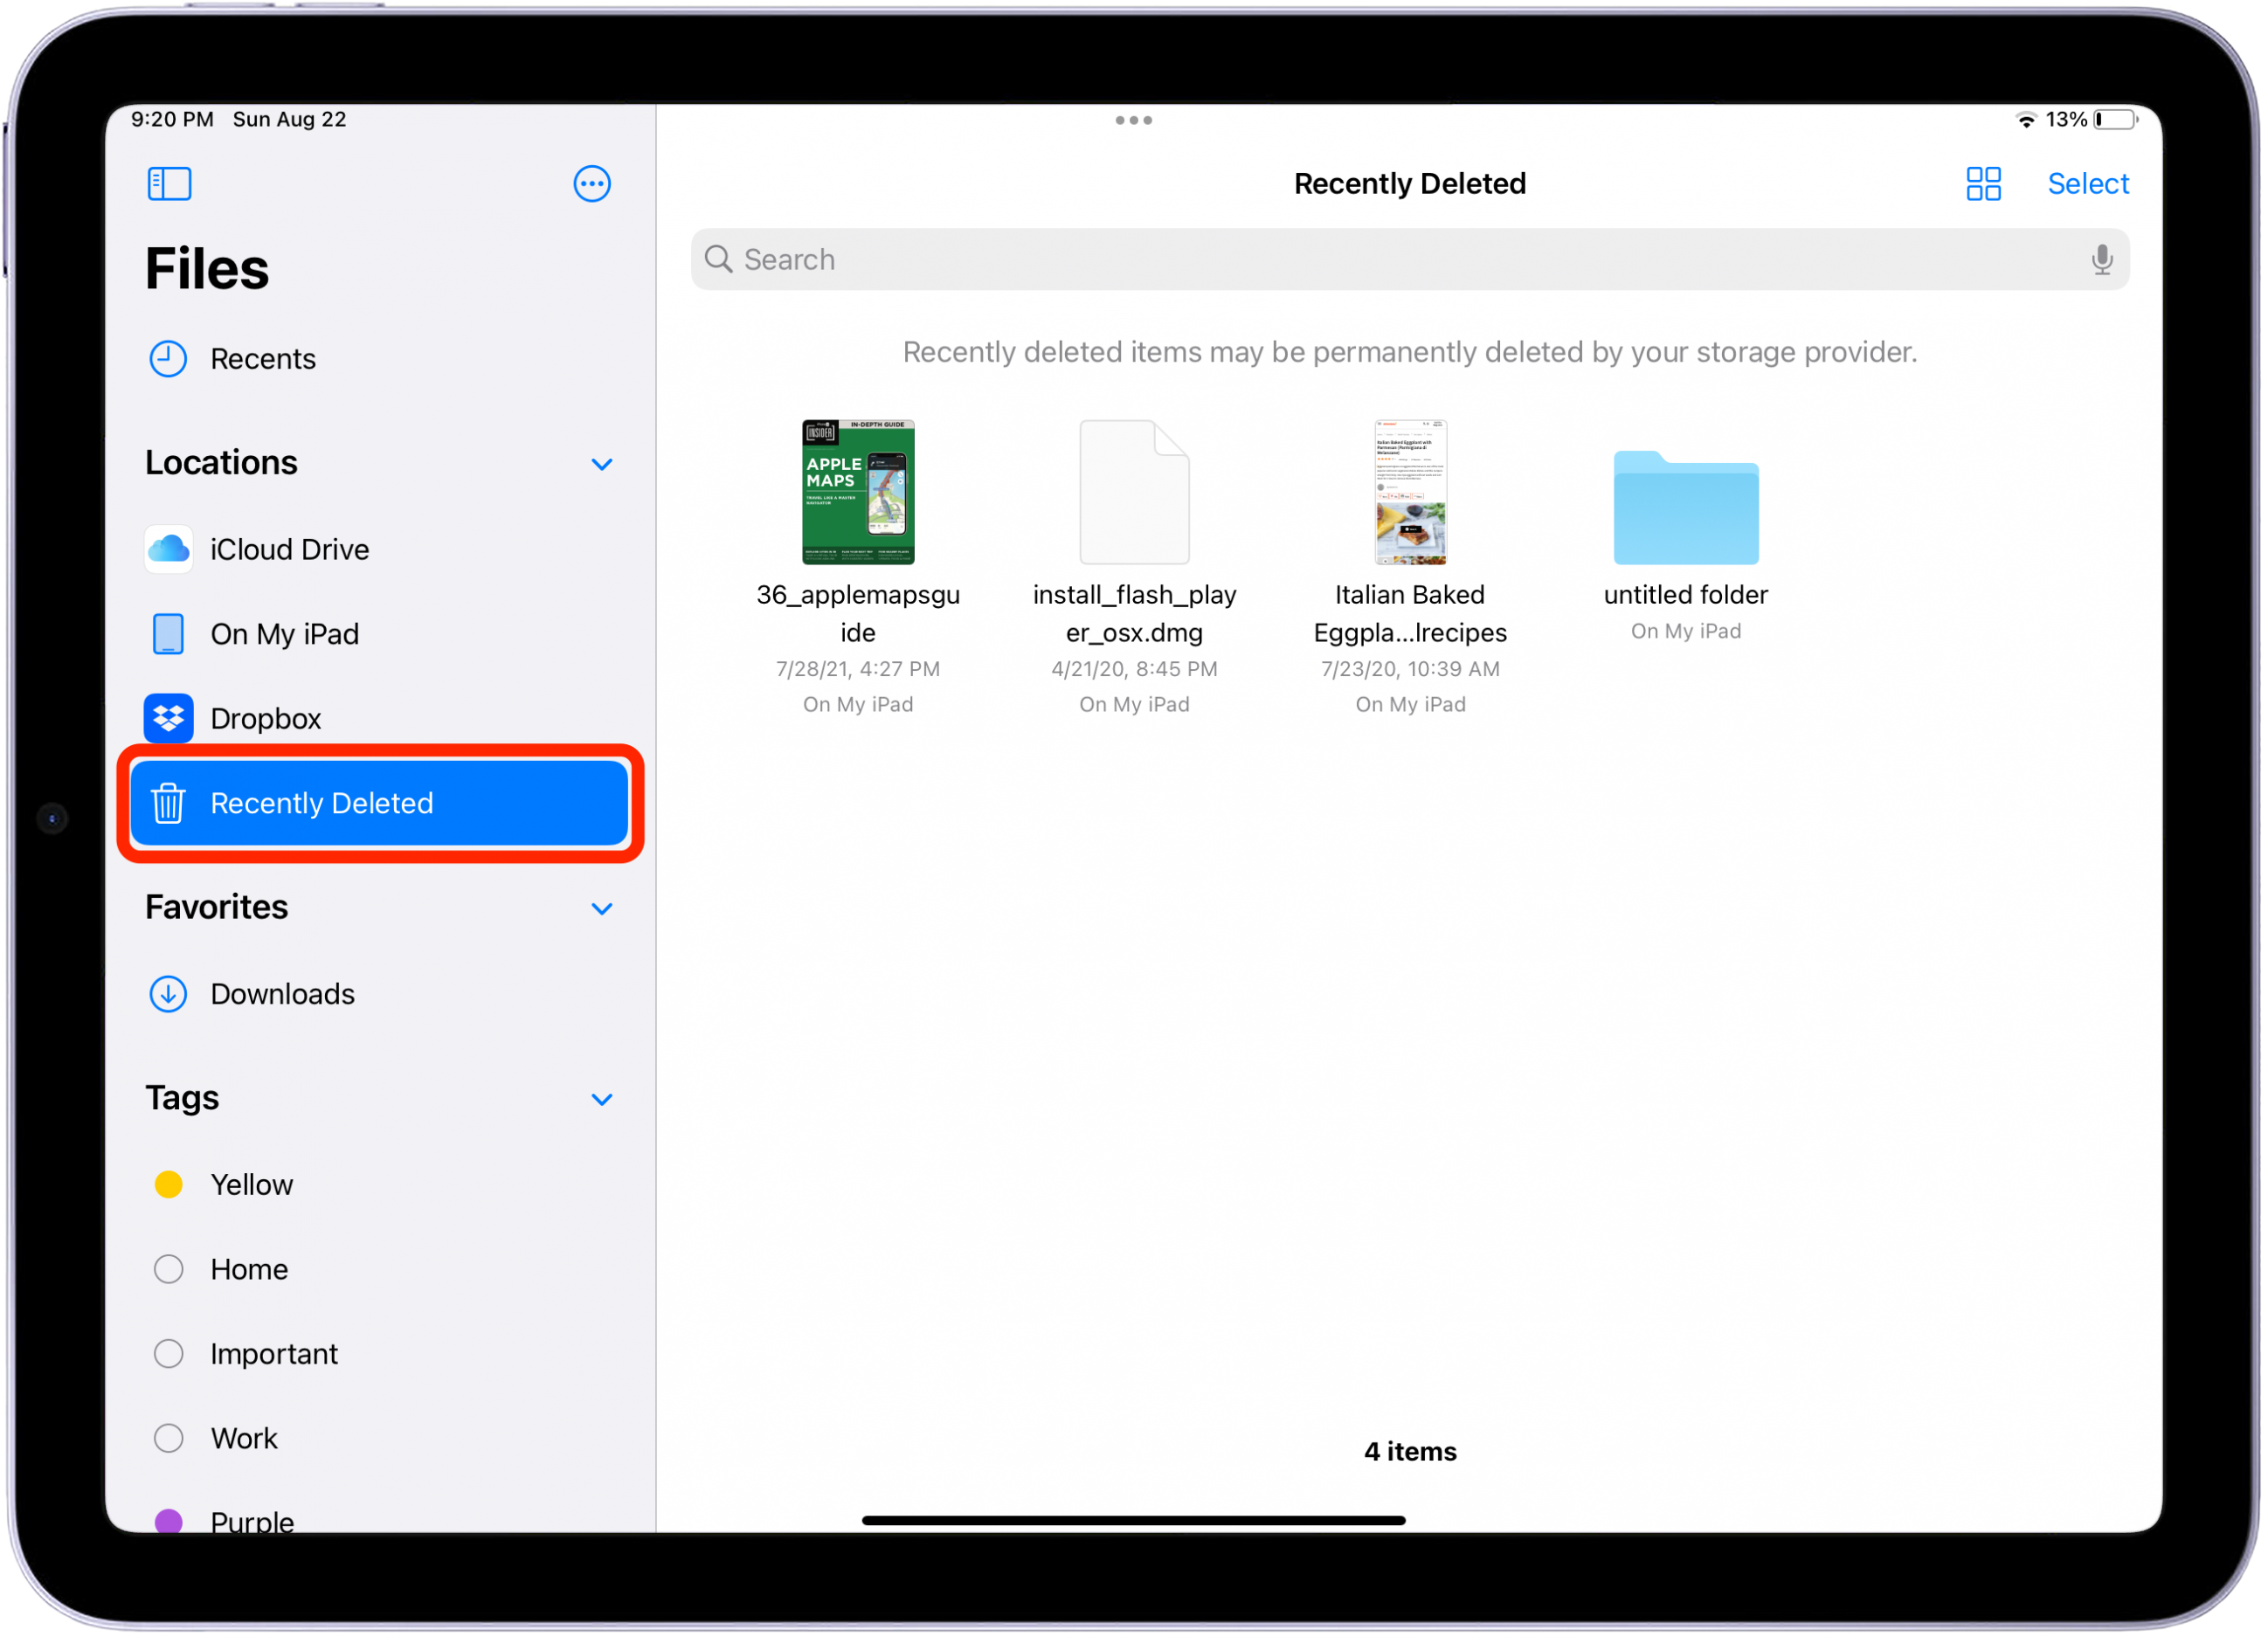Open the 36_applemapsguide file thumbnail
Viewport: 2268px width, 1637px height.
click(x=857, y=492)
